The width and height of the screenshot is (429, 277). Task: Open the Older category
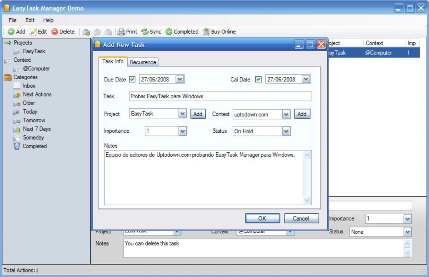click(29, 103)
